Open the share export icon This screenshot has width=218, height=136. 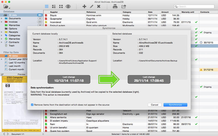(124, 6)
